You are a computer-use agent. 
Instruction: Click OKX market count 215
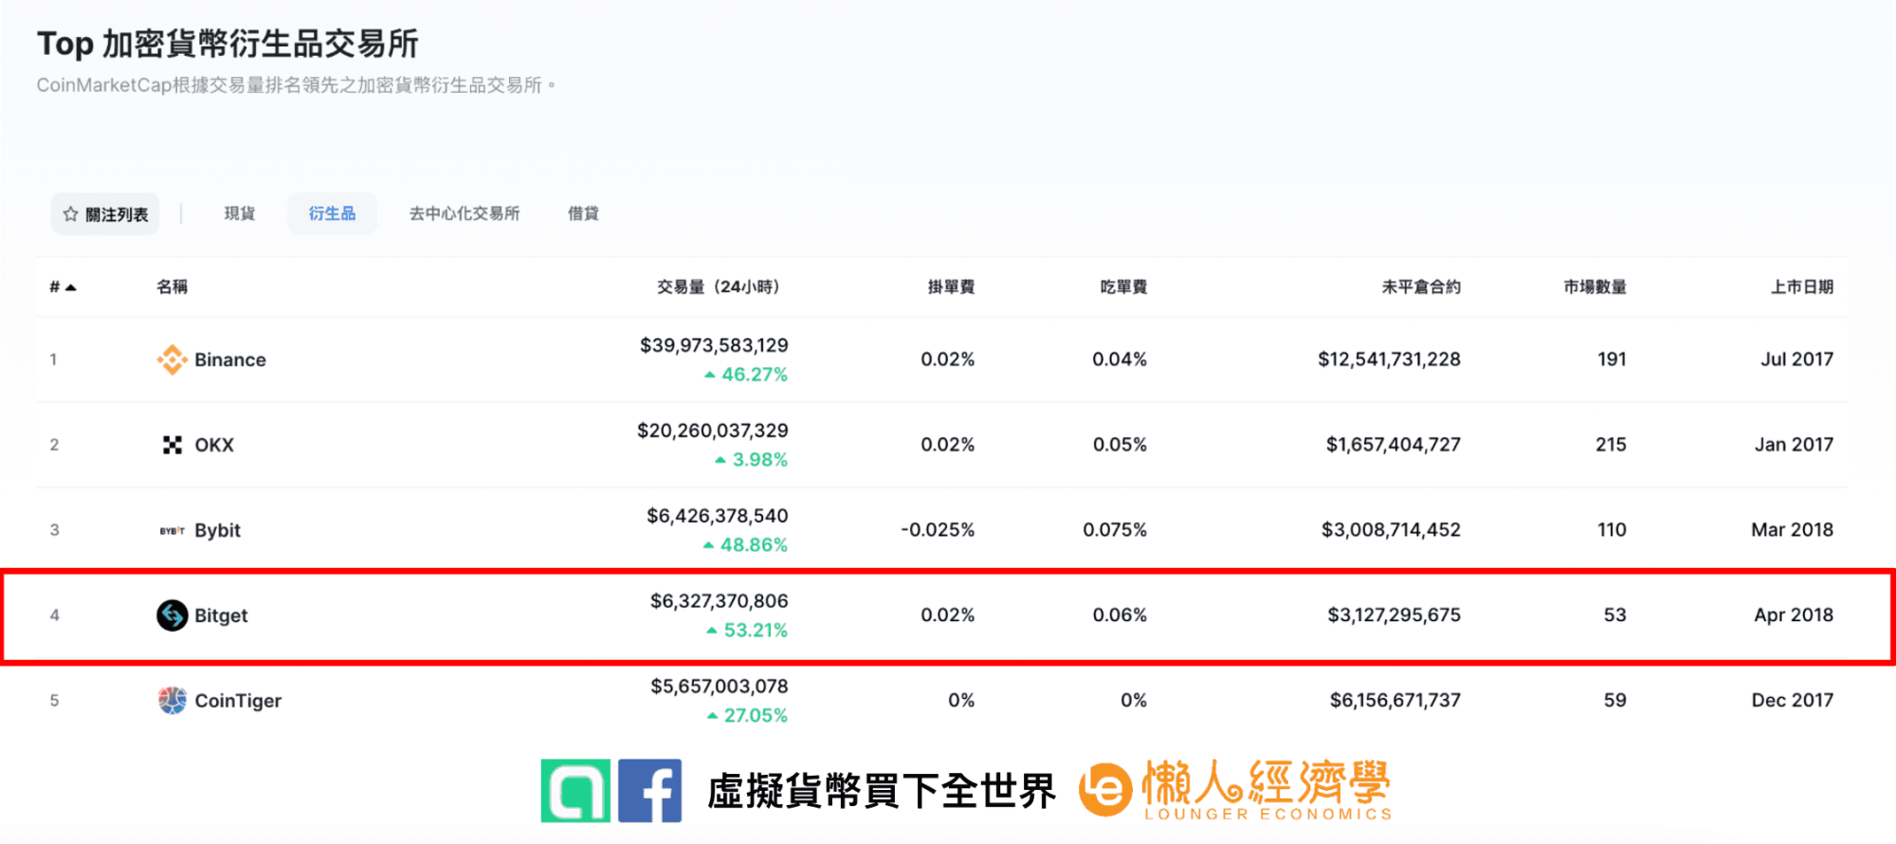point(1611,445)
